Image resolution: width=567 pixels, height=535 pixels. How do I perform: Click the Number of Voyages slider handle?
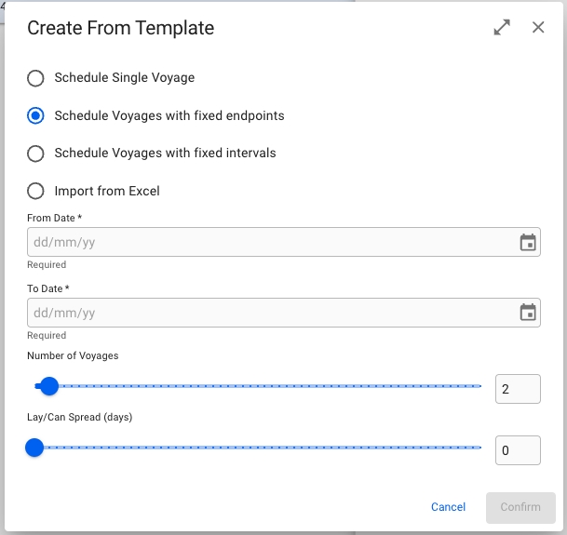[x=49, y=386]
